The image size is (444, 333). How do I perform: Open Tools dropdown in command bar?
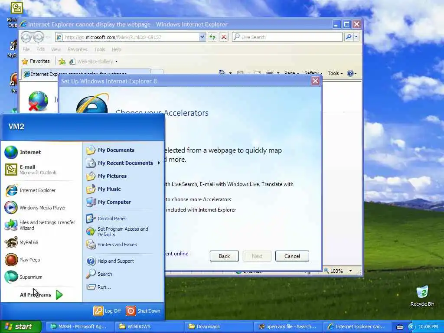tap(335, 73)
